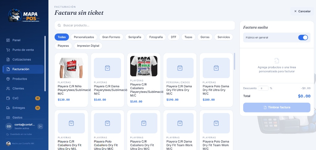Screen dimensions: 316x150
Task: Click the Punto de venta cart icon
Action: point(8,50)
